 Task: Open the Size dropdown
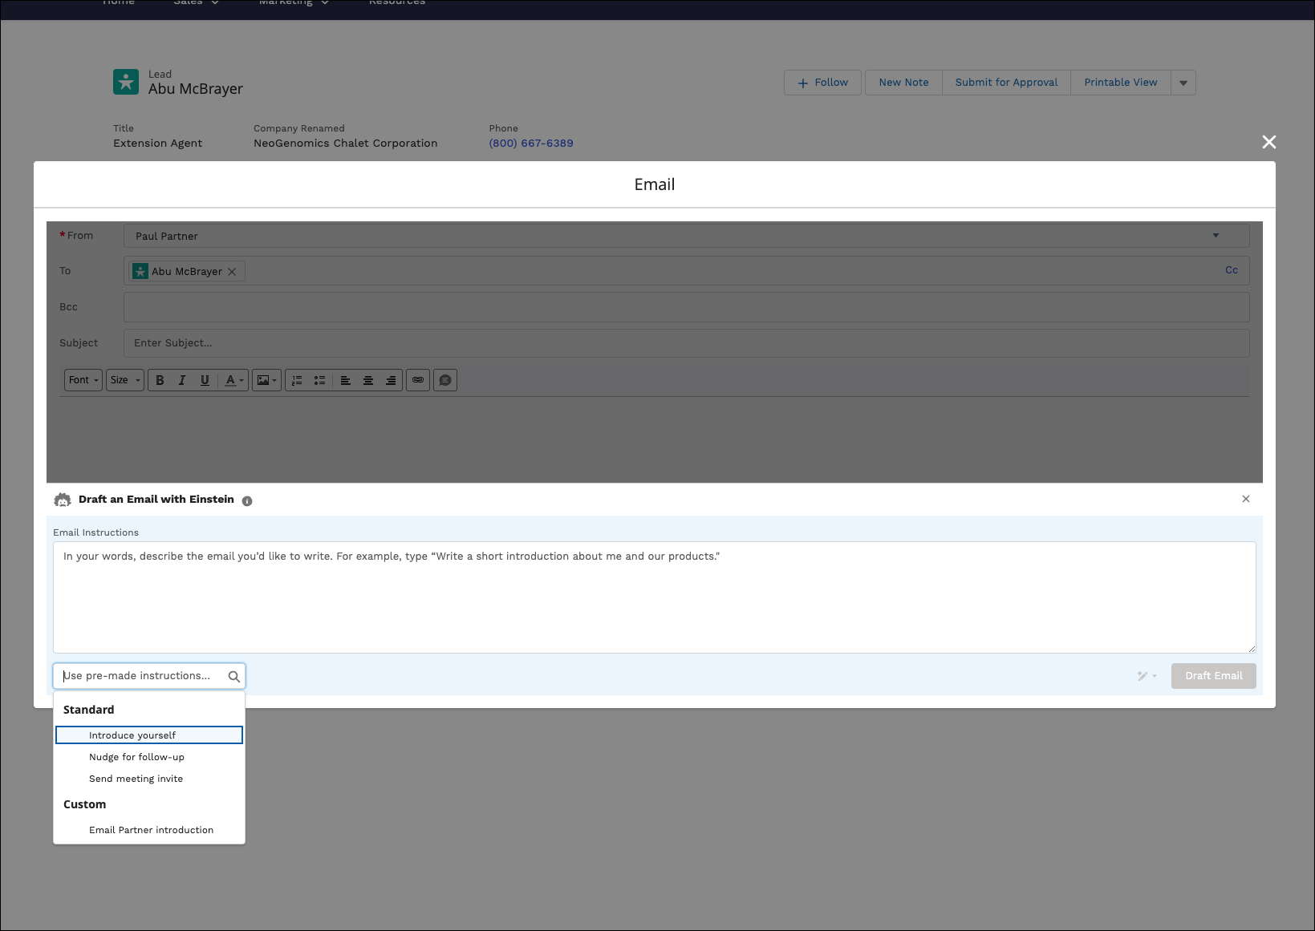(x=125, y=380)
